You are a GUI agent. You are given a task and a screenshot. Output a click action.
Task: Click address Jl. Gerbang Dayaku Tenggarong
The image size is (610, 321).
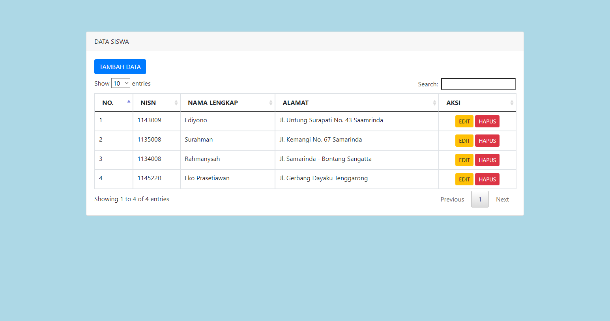tap(324, 178)
